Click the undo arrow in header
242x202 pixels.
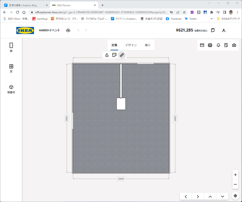point(78,30)
